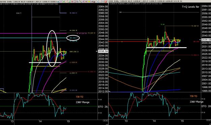Screen dimensions: 211x125
Task: Click date label 13 on right chart
Action: pos(126,121)
